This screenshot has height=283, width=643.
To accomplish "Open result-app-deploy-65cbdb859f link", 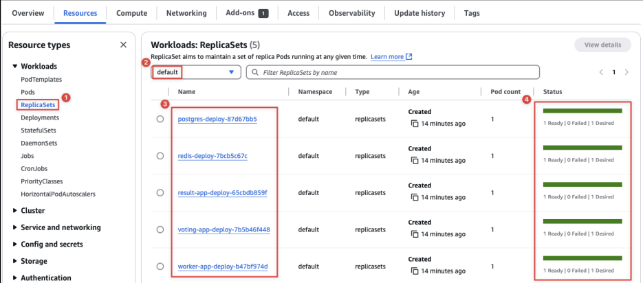I will click(222, 193).
